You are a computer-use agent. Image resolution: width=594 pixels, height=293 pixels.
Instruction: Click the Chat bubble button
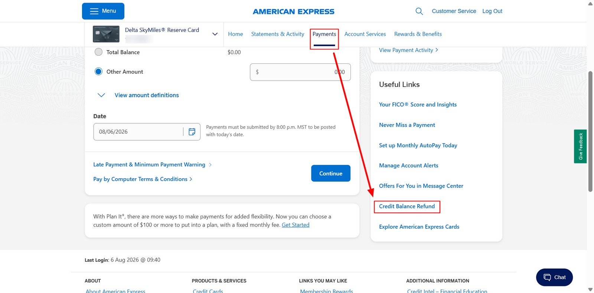[x=554, y=277]
